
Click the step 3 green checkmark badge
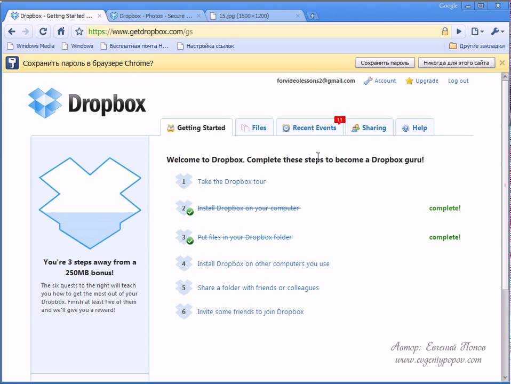pyautogui.click(x=190, y=241)
